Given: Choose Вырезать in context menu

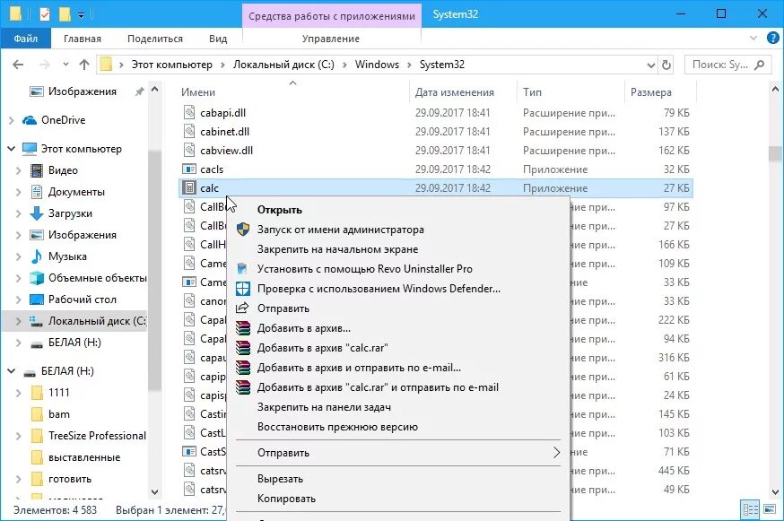Looking at the screenshot, I should 280,479.
